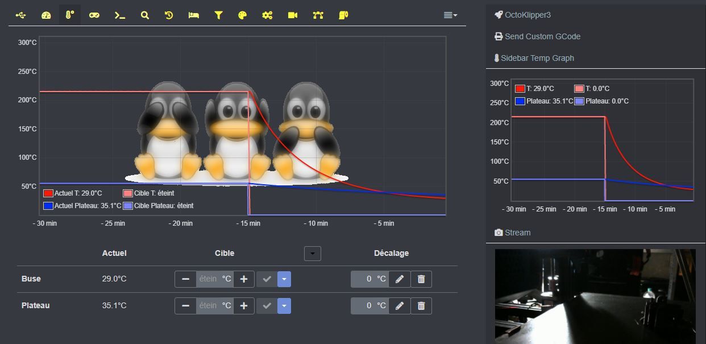706x344 pixels.
Task: Open the gamepad control tab
Action: [94, 15]
